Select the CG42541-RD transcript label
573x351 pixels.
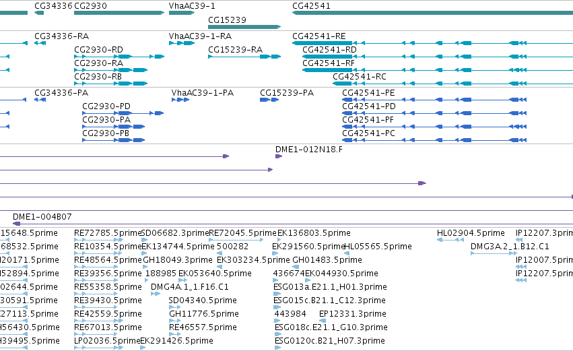330,49
